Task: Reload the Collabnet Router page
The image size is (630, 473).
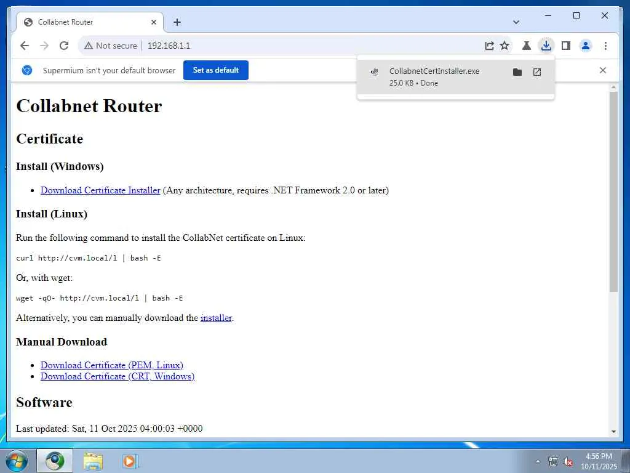Action: pyautogui.click(x=64, y=46)
